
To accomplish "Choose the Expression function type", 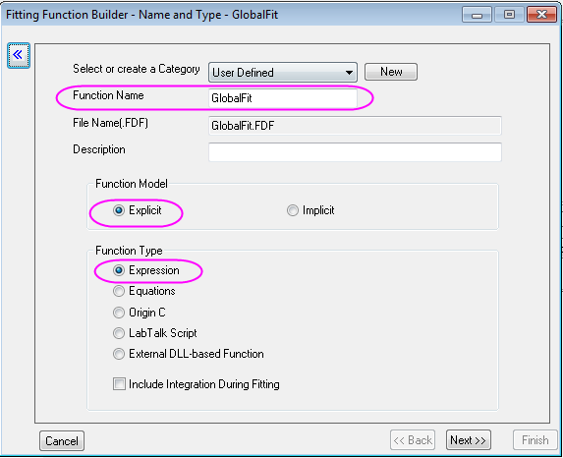I will [145, 270].
